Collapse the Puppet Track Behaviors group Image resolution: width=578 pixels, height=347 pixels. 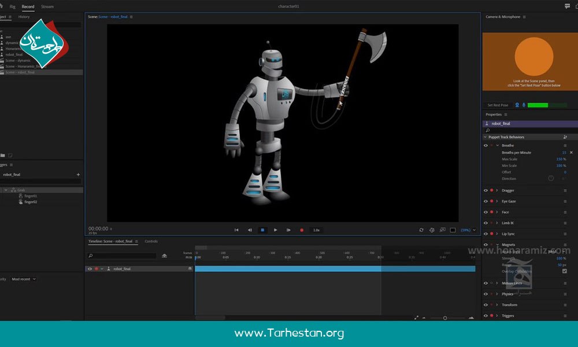[486, 137]
